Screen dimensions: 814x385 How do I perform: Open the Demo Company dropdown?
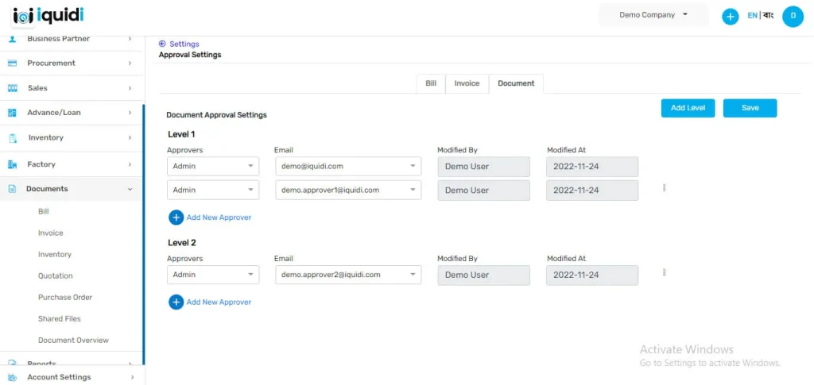[653, 15]
